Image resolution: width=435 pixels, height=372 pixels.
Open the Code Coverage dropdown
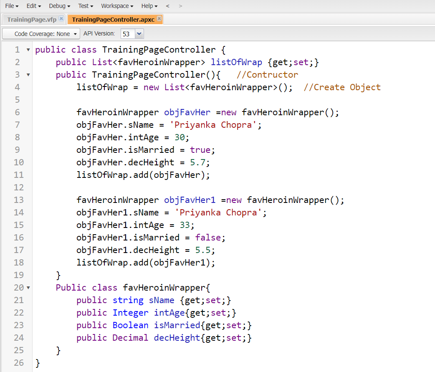[x=41, y=34]
